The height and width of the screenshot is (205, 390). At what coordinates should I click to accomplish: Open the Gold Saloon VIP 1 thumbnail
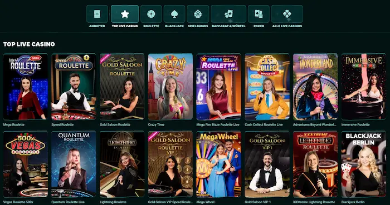pos(267,164)
